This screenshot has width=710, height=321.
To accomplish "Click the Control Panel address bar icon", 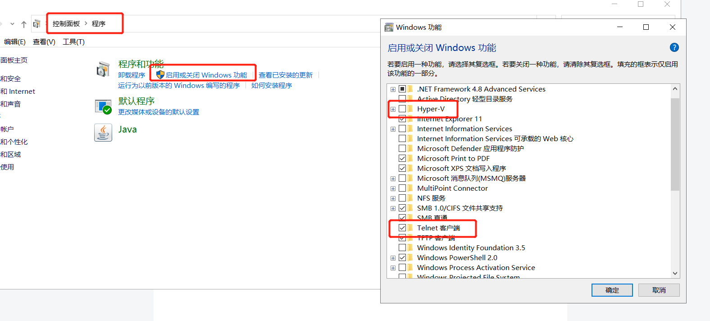I will tap(37, 24).
